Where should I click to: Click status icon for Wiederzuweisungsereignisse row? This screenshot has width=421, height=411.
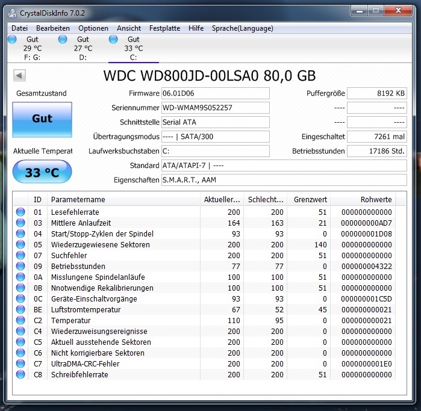(20, 331)
